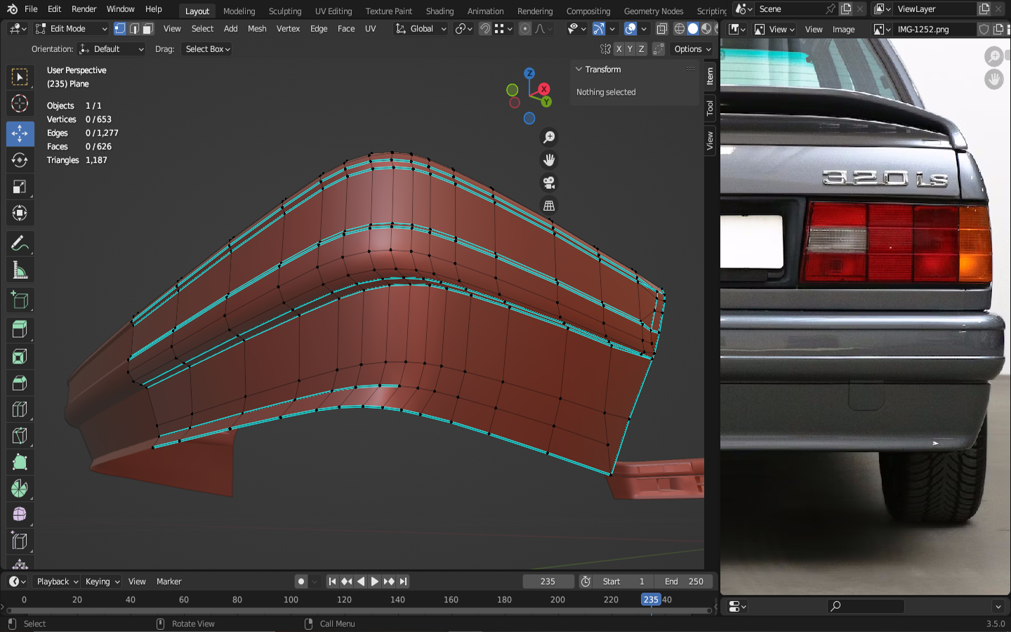Open the Select Box drag dropdown
The image size is (1011, 632).
click(x=207, y=49)
